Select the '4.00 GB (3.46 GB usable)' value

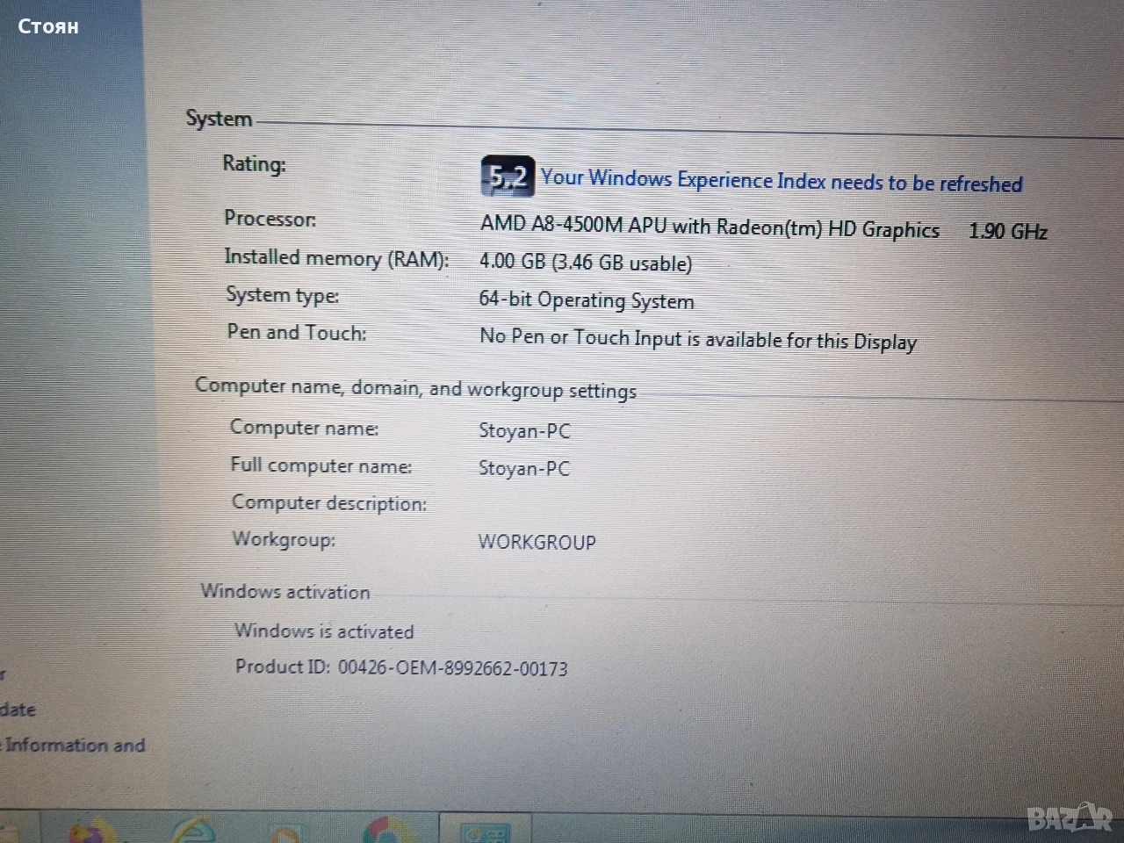[586, 262]
